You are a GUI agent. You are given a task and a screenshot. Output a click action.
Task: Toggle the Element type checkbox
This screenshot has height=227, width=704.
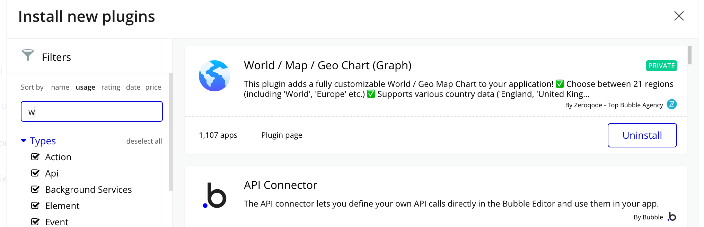click(35, 206)
